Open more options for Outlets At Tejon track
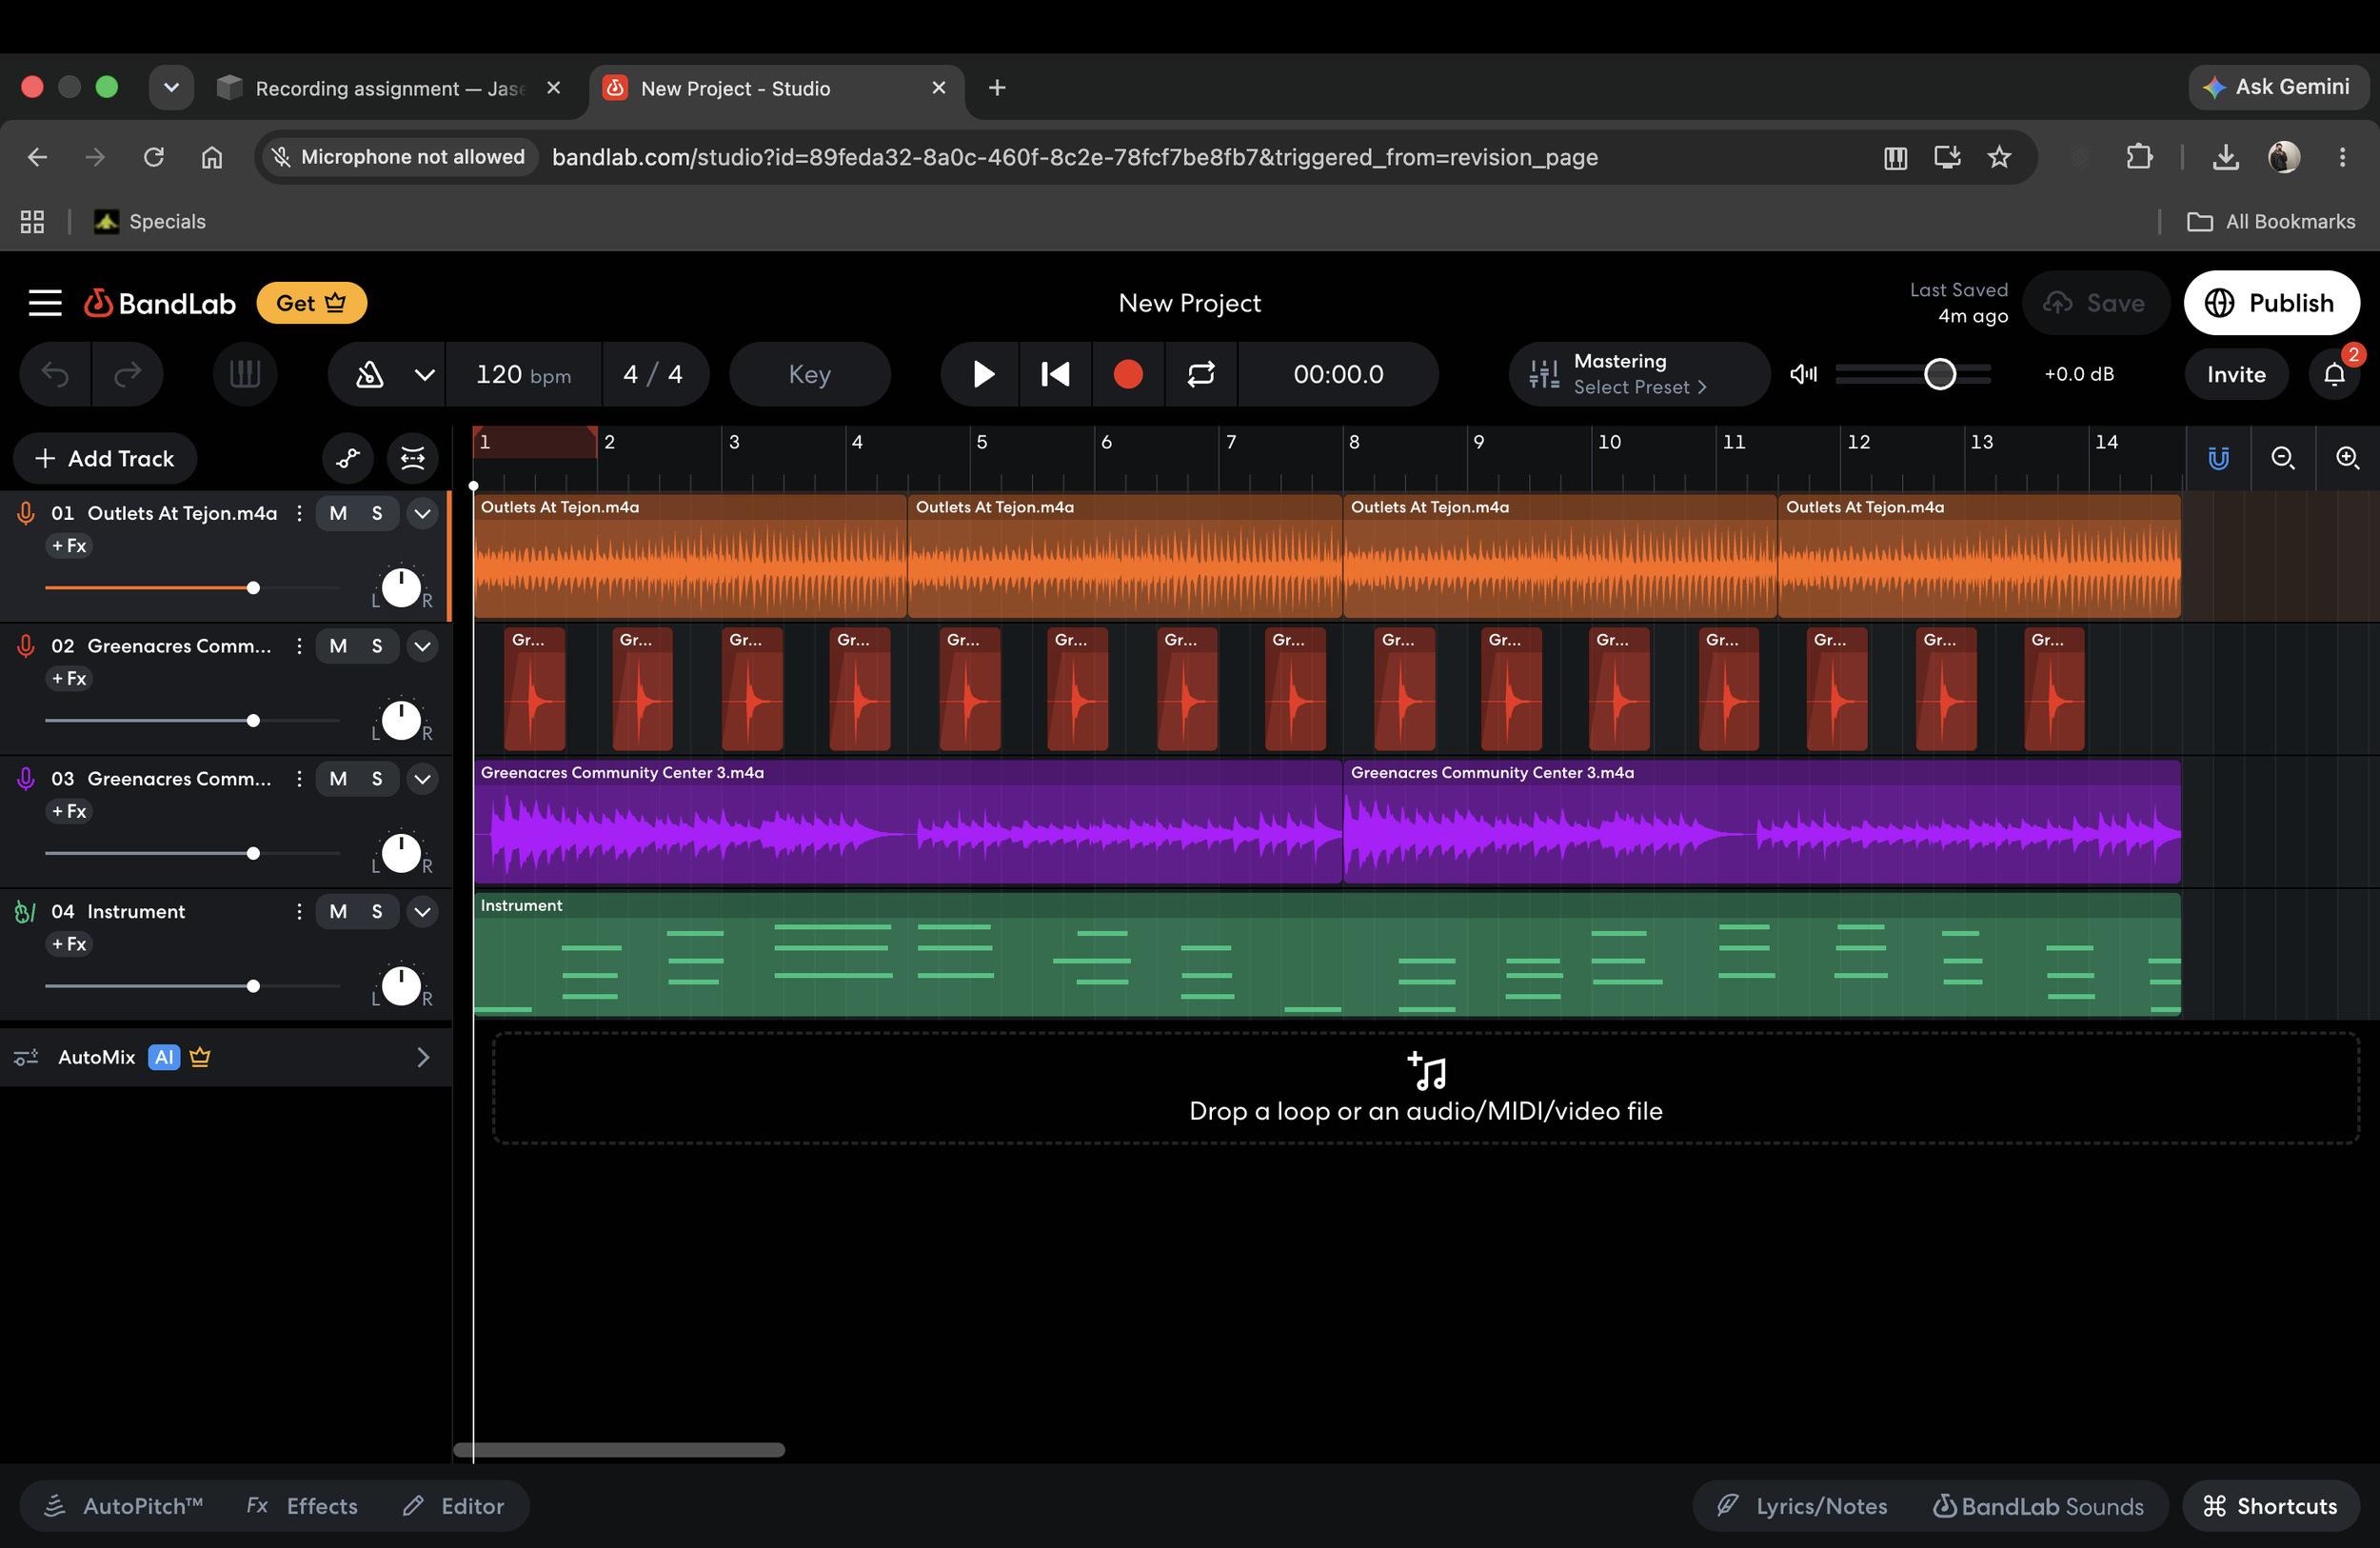 click(x=299, y=513)
